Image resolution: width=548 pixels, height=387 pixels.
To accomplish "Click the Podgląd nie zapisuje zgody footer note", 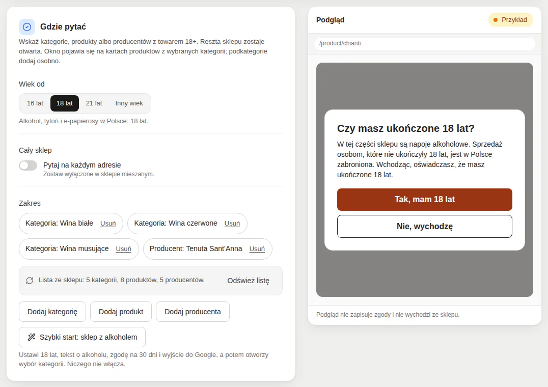I will (388, 315).
